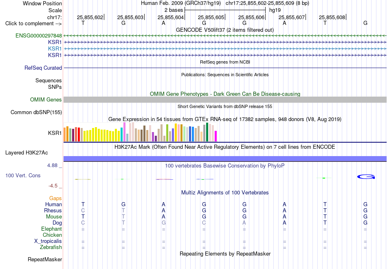Click the OMIM Genes track label
Image resolution: width=387 pixels, height=269 pixels.
pyautogui.click(x=46, y=100)
